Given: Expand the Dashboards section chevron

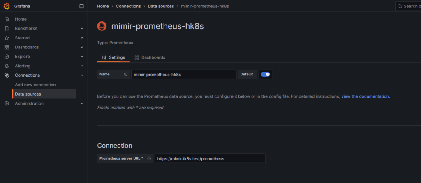Looking at the screenshot, I should [x=82, y=48].
